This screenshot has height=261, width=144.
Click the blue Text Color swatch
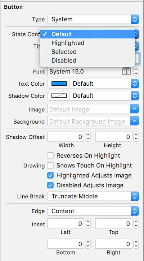[x=59, y=84]
